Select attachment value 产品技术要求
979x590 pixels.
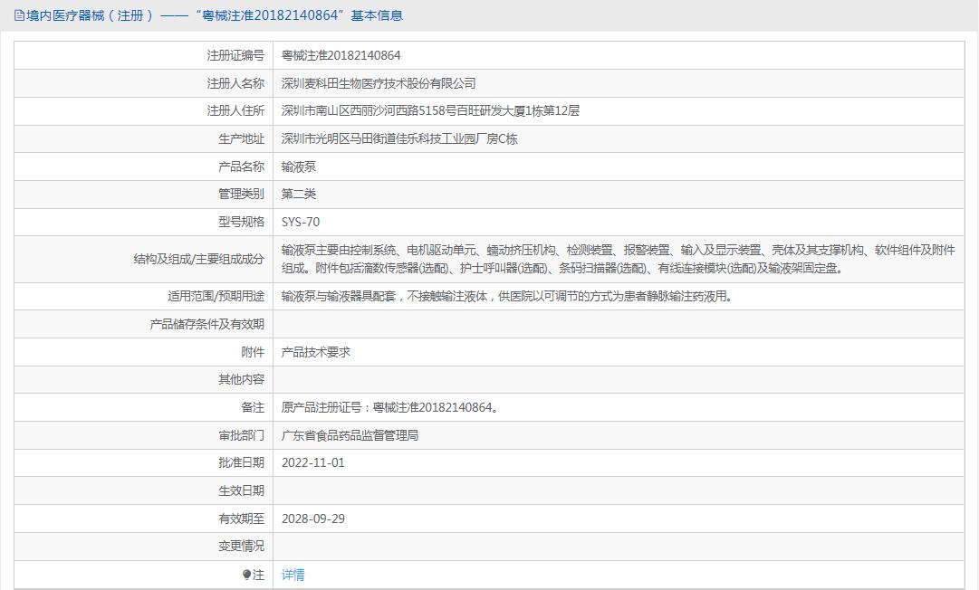316,352
